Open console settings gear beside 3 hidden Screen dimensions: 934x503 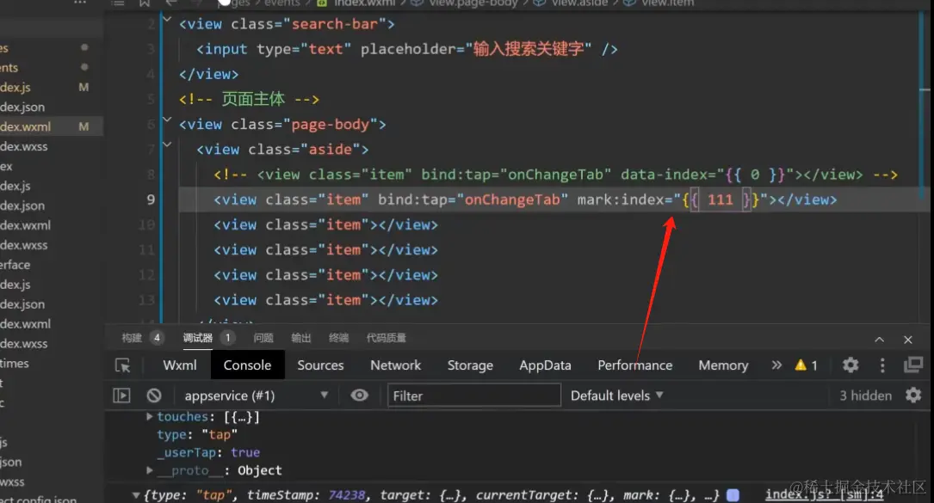pyautogui.click(x=913, y=396)
